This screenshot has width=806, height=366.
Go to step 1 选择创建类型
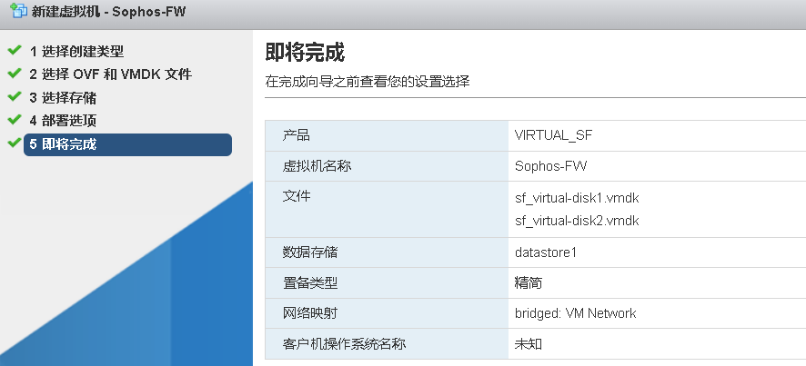point(76,52)
